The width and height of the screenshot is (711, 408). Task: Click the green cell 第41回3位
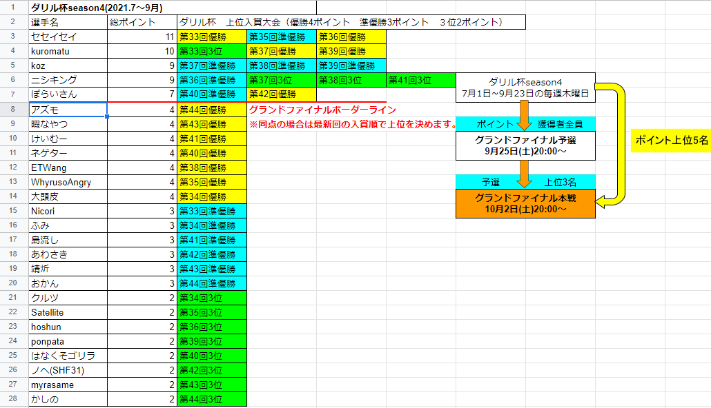tap(421, 80)
